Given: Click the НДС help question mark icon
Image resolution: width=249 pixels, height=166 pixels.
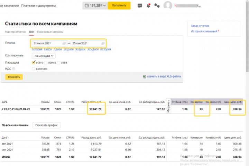Looking at the screenshot, I should pyautogui.click(x=14, y=69).
